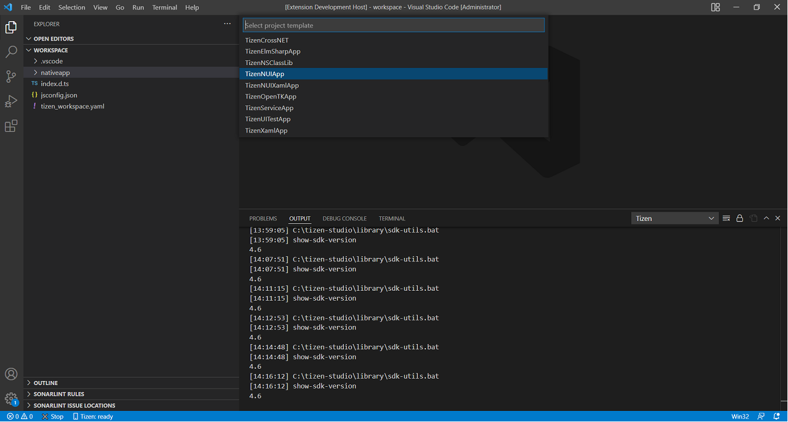
Task: Maximize the panel with the up chevron
Action: [x=766, y=218]
